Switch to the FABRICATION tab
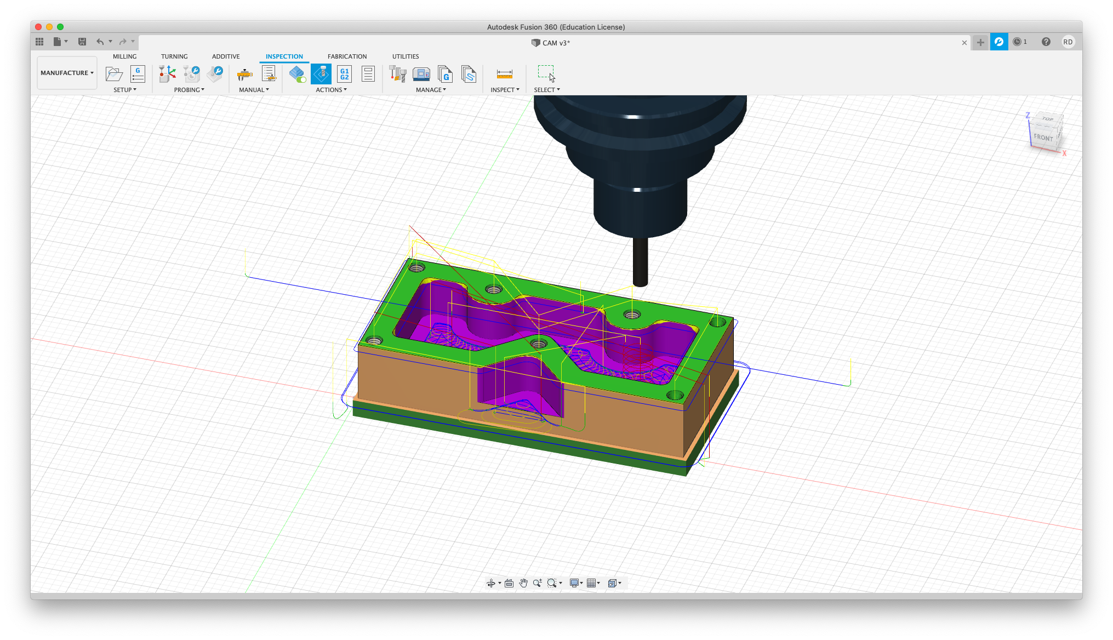The image size is (1113, 640). [x=347, y=56]
